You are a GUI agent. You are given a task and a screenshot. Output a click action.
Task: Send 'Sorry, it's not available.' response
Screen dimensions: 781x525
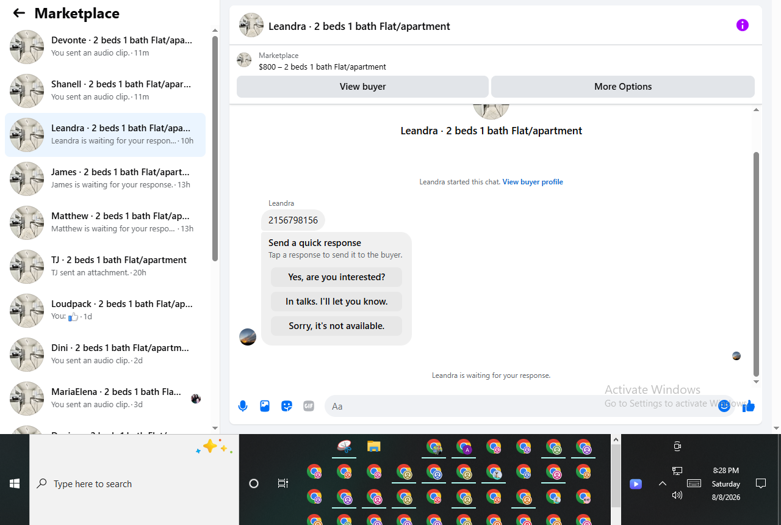336,326
